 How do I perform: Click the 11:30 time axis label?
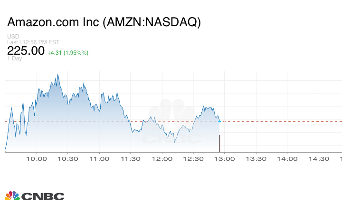[x=131, y=159]
